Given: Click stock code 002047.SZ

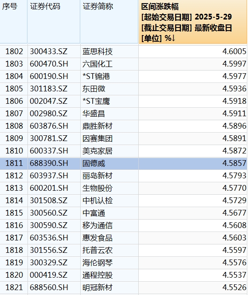Looking at the screenshot, I should click(48, 101).
